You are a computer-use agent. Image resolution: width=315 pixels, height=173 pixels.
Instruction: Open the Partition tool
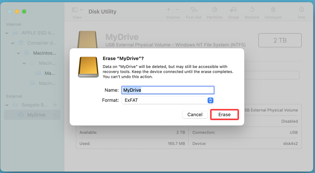(214, 10)
